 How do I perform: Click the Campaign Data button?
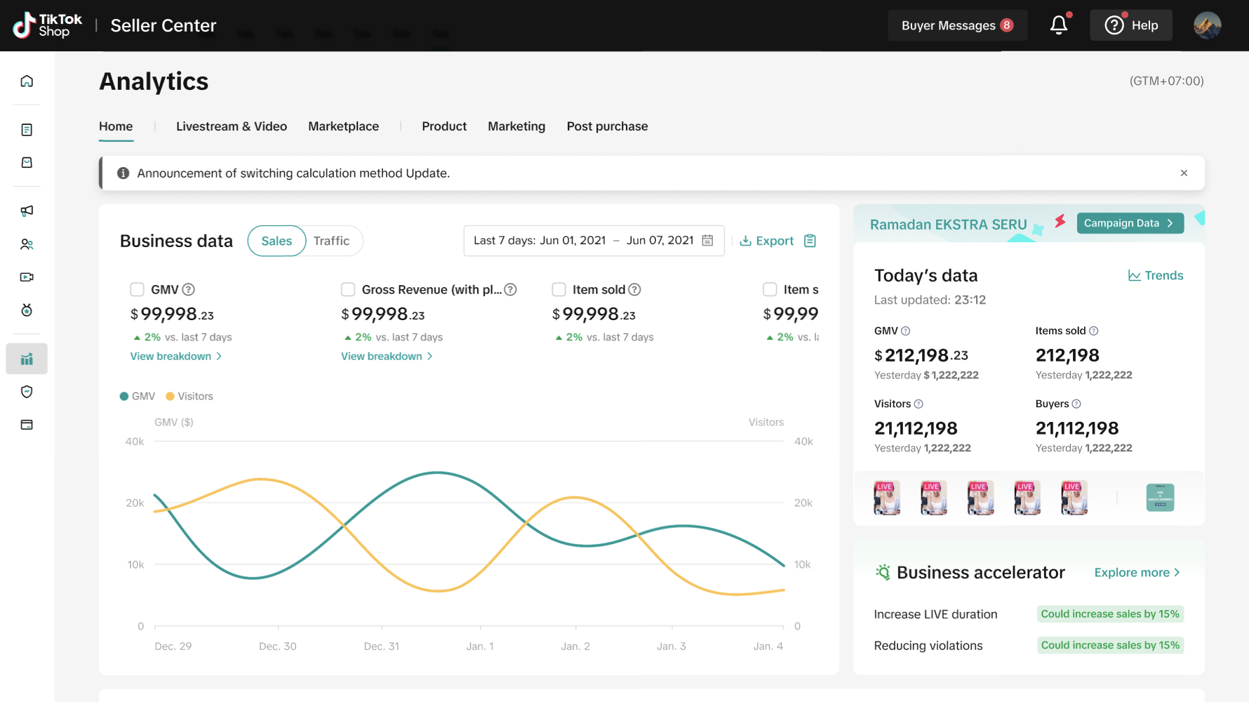tap(1129, 223)
